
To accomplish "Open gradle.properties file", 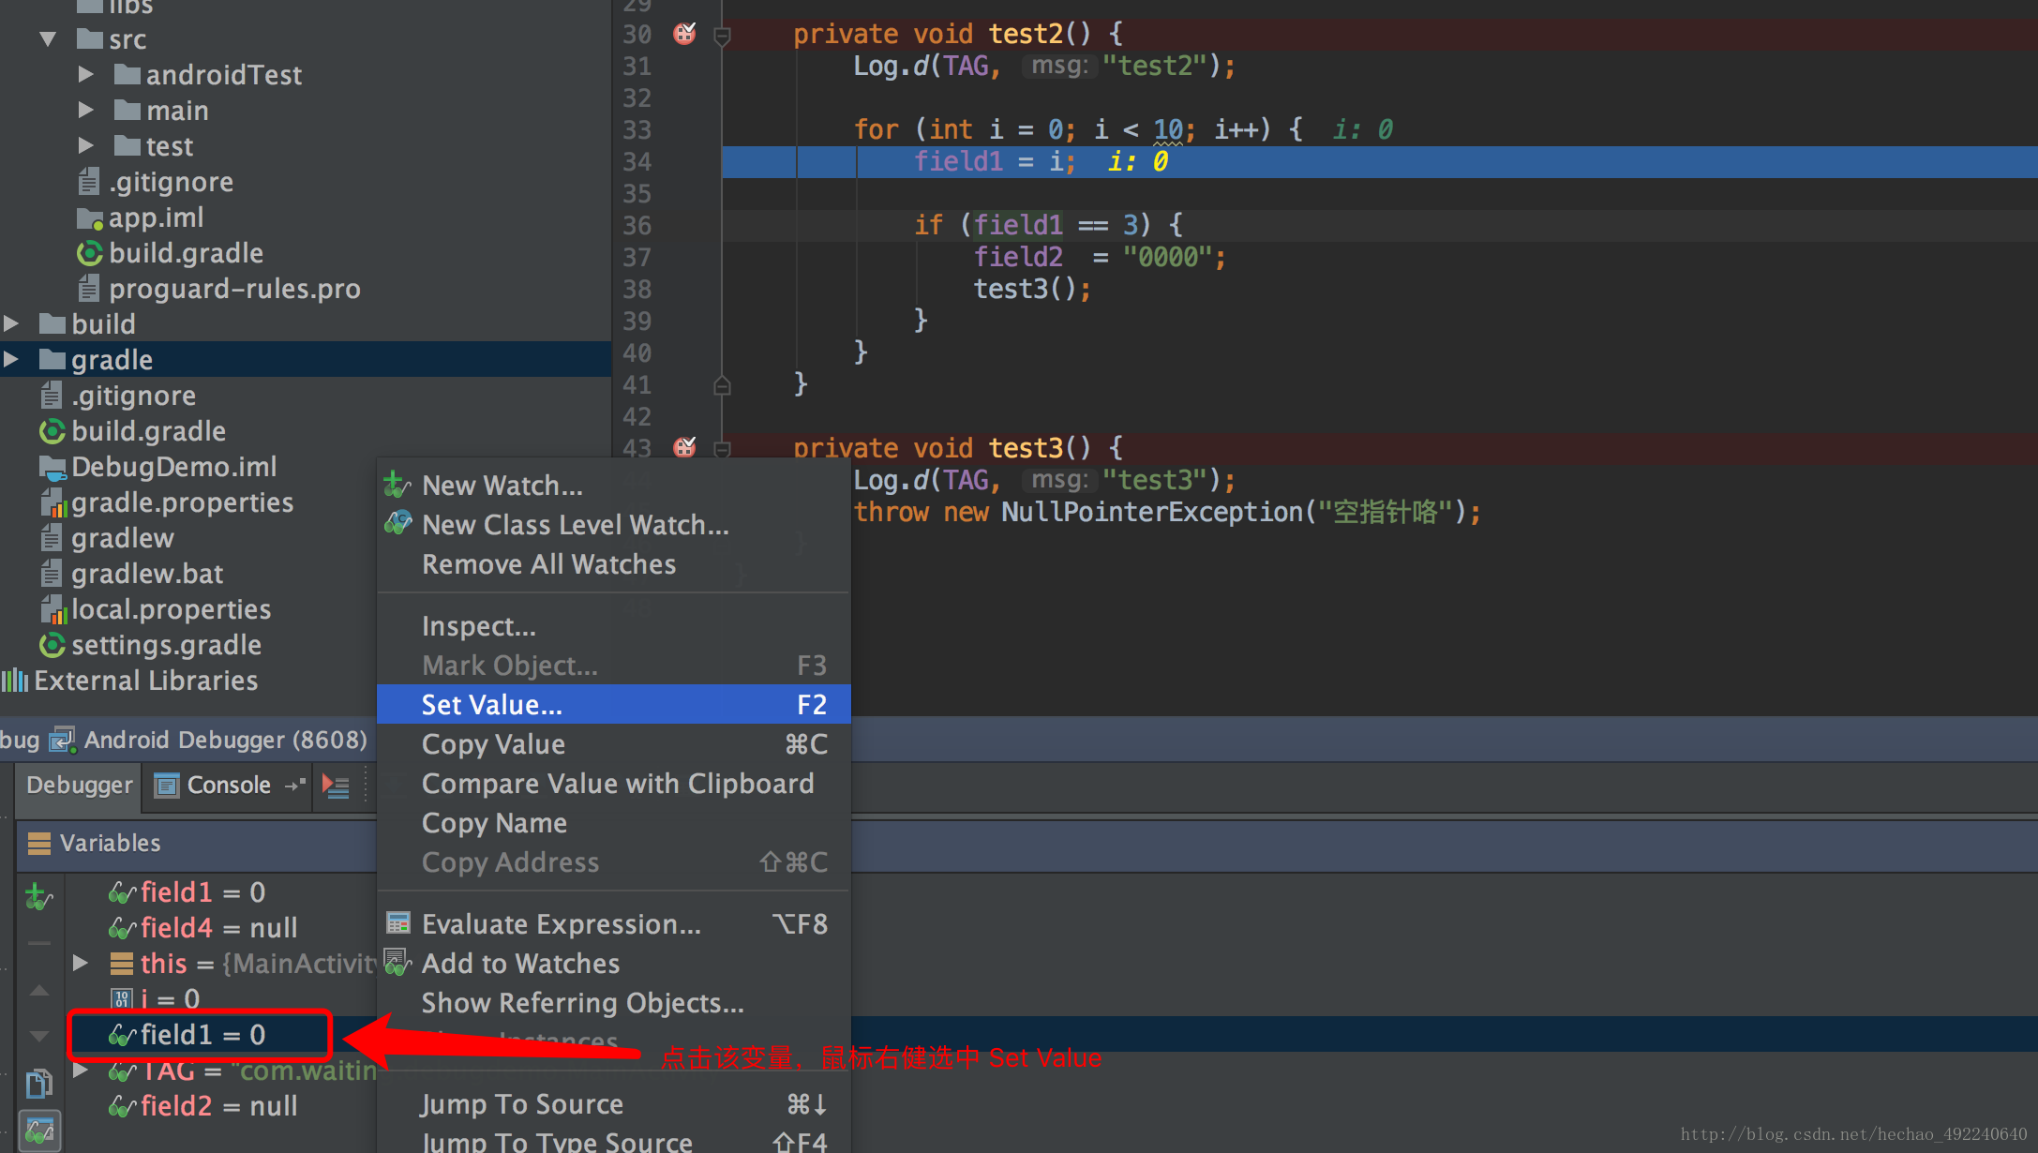I will tap(167, 502).
